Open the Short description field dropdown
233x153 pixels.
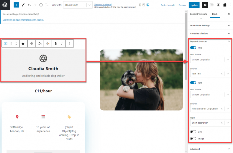210,123
